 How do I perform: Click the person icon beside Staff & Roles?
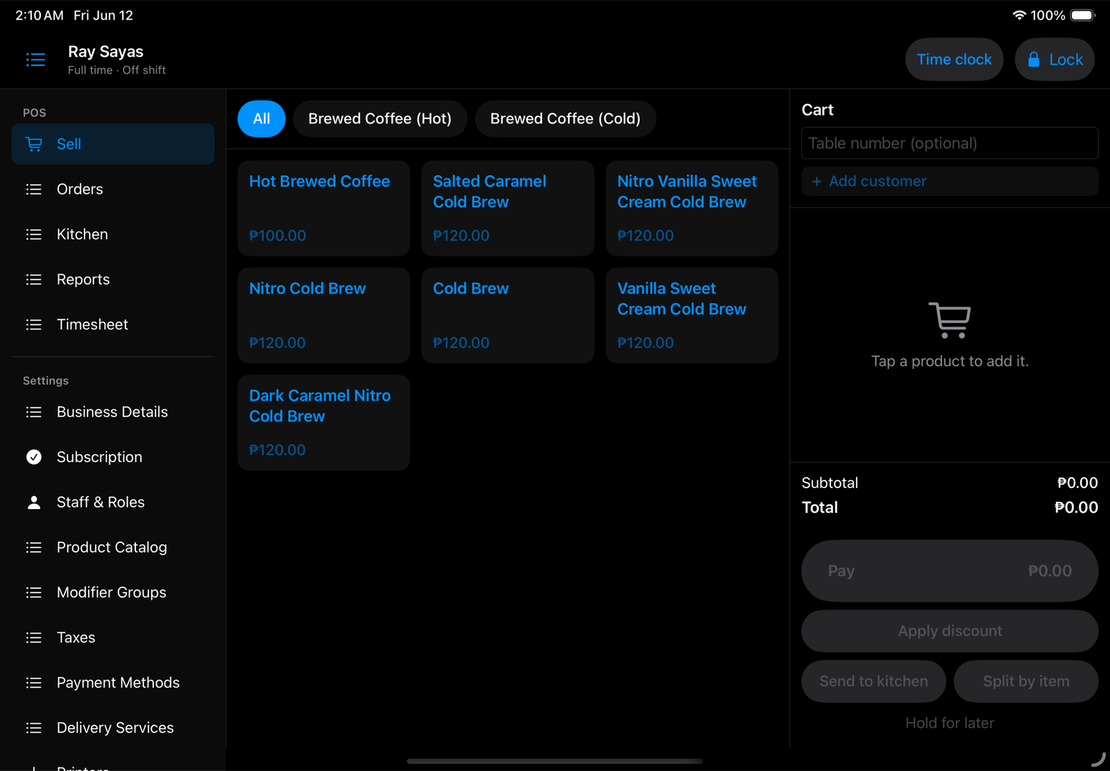tap(33, 502)
